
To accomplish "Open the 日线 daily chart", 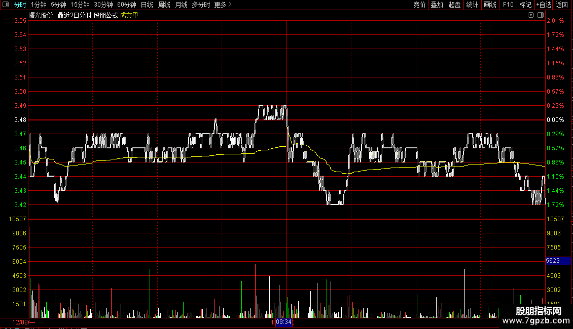I will (147, 5).
